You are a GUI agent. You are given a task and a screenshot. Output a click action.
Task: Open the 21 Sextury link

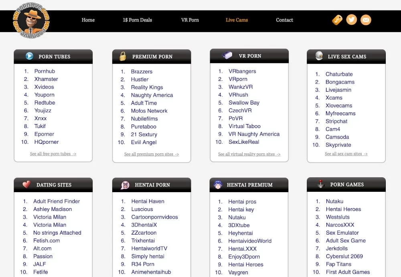pyautogui.click(x=144, y=134)
